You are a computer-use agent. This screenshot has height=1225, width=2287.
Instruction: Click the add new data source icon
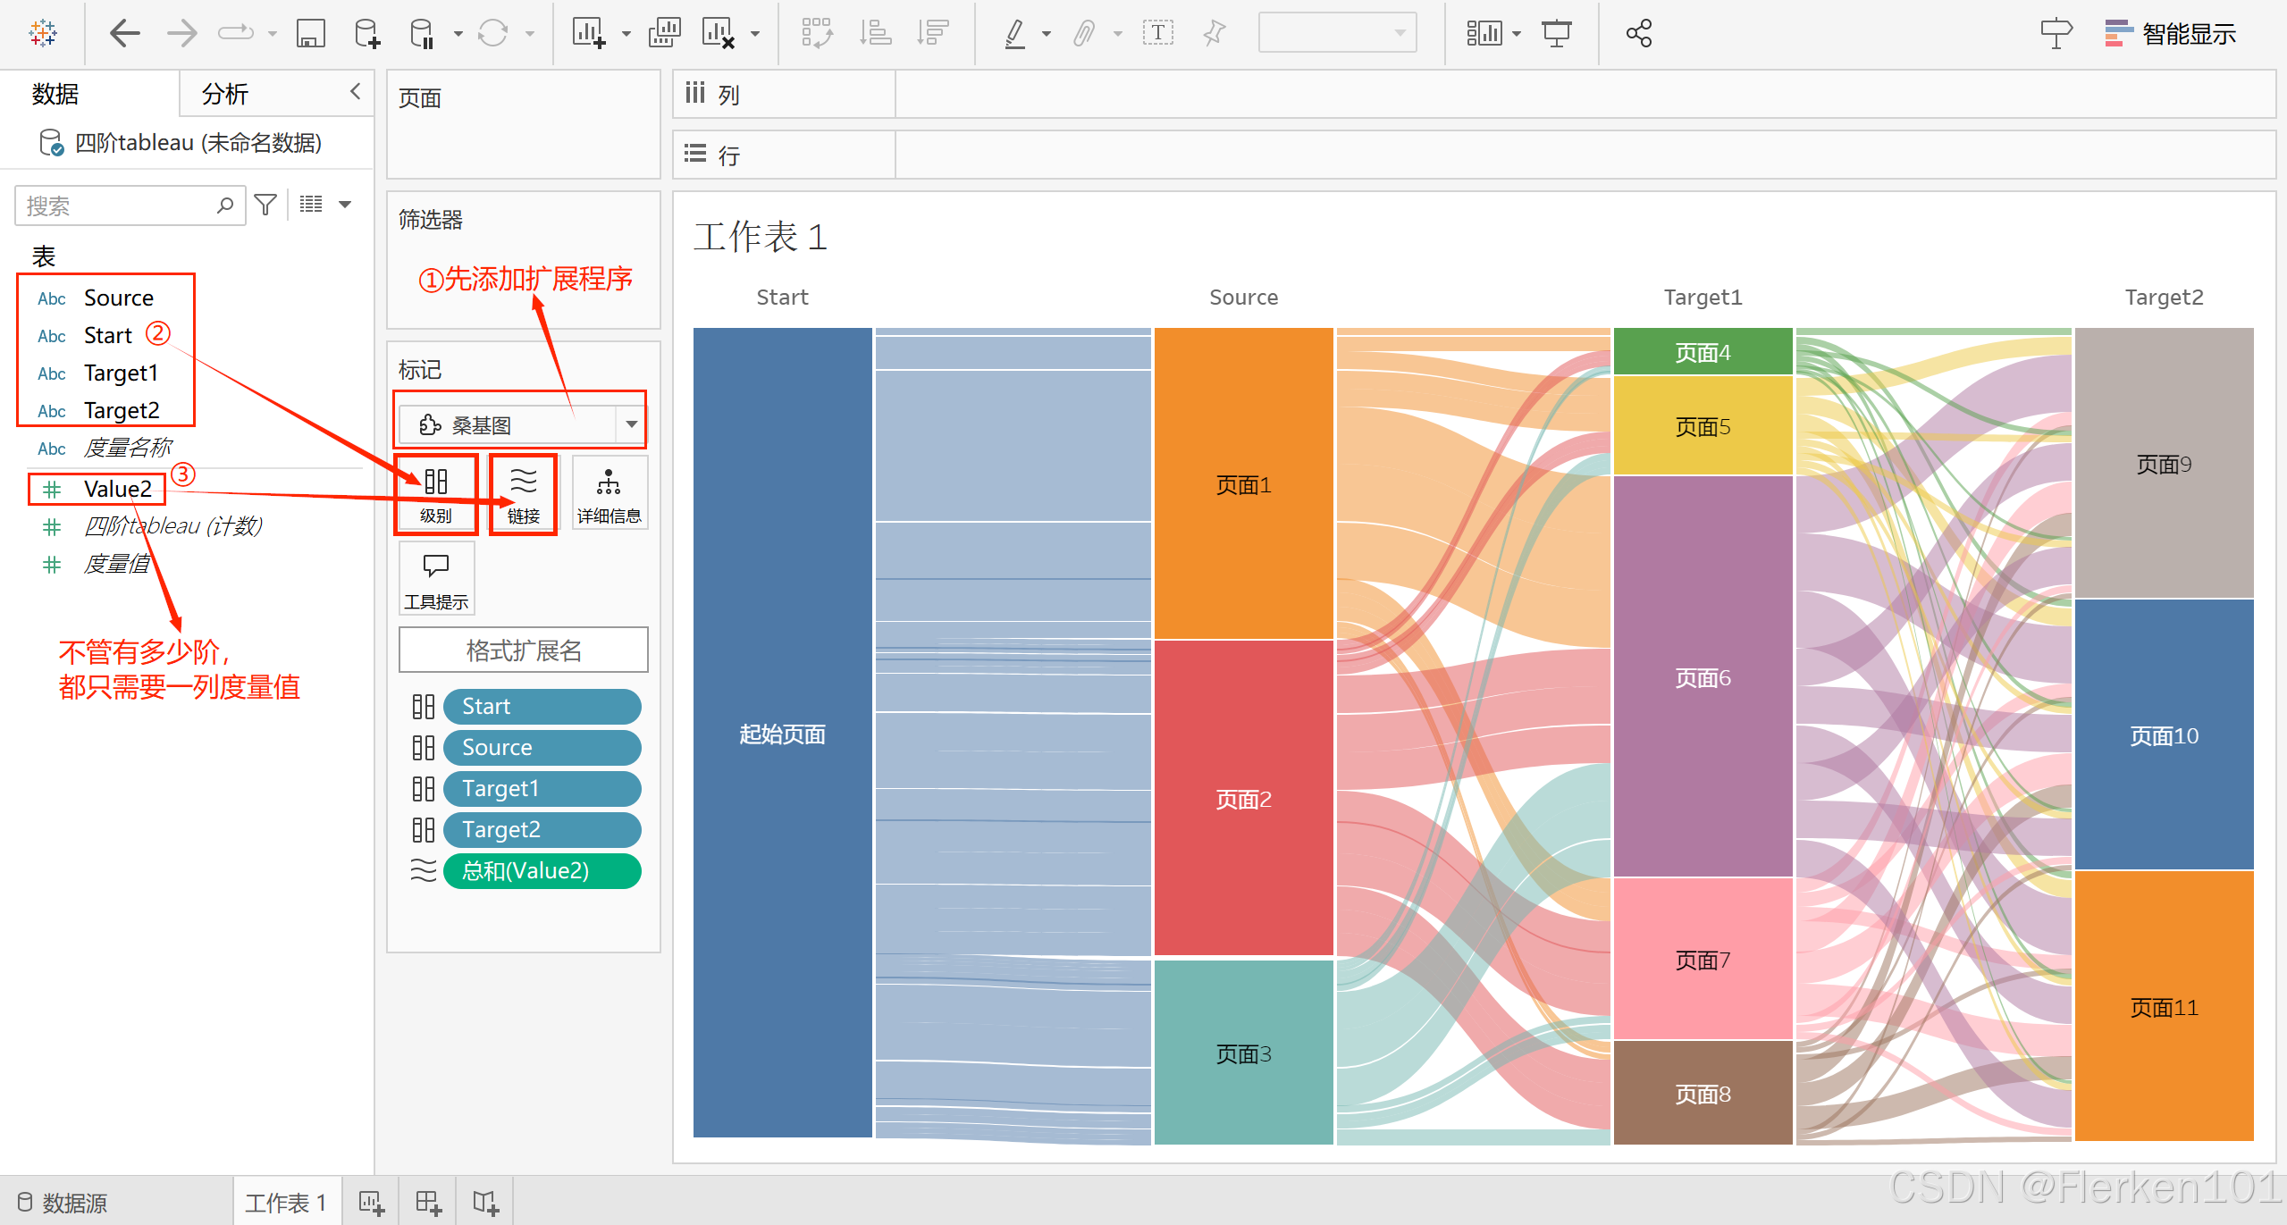point(366,34)
